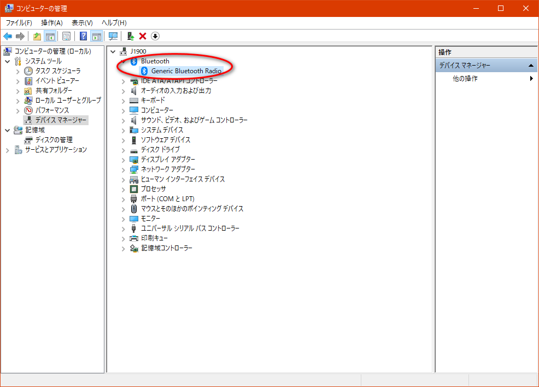The image size is (539, 387).
Task: Click Scan for hardware changes icon
Action: click(x=113, y=36)
